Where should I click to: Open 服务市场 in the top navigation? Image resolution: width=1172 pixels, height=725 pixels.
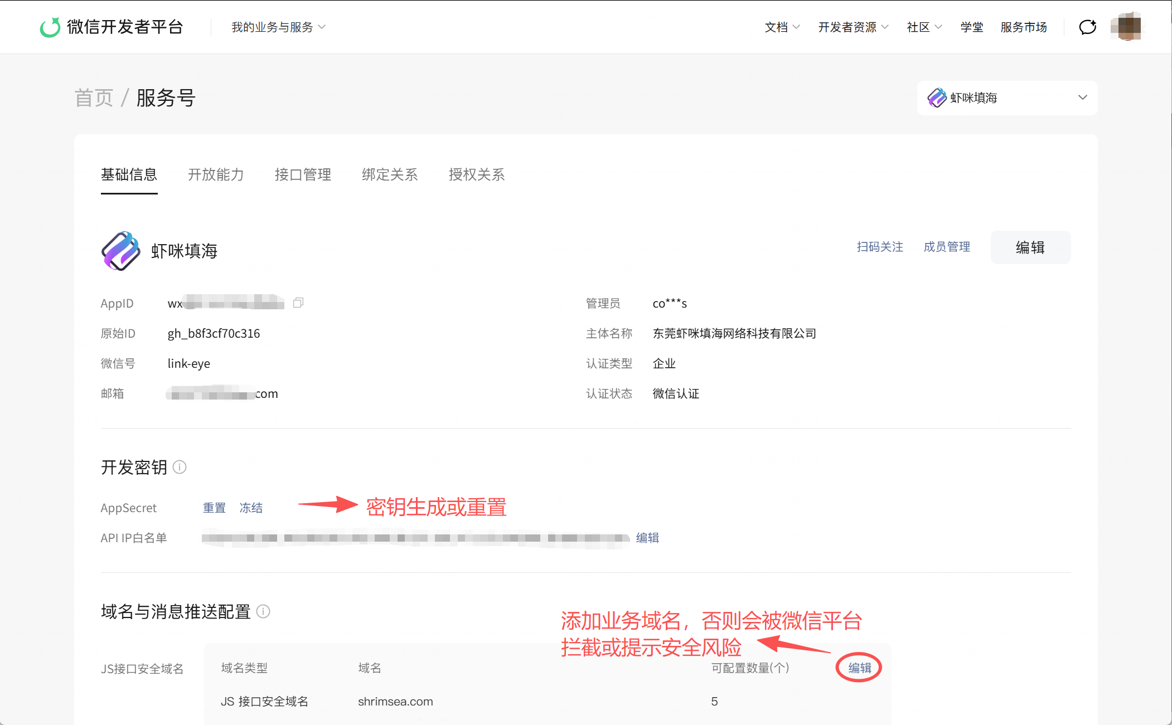1024,27
